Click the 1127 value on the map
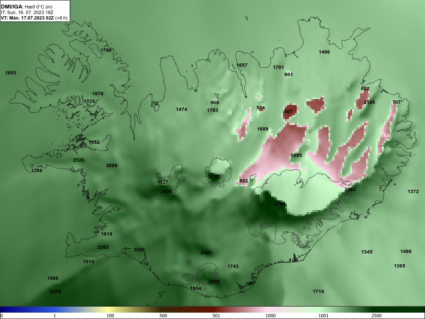Image resolution: width=425 pixels, height=319 pixels. tap(163, 182)
